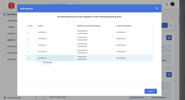Click the Done button
Image resolution: width=185 pixels, height=100 pixels.
pyautogui.click(x=151, y=91)
